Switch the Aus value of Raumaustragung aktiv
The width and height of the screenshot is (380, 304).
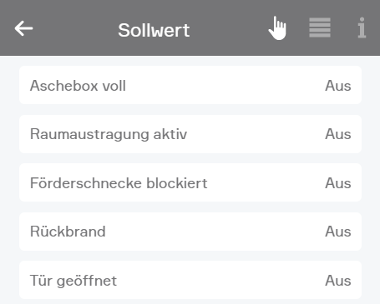click(338, 134)
